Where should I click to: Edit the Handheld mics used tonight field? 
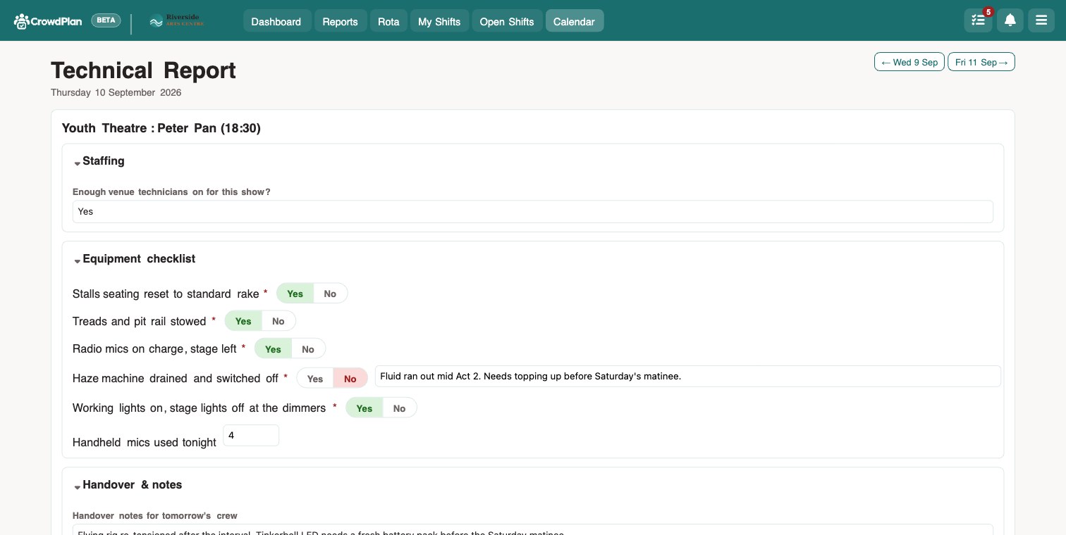(x=251, y=435)
